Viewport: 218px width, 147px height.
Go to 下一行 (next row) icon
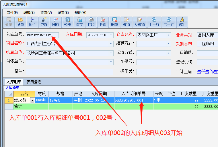169,22
